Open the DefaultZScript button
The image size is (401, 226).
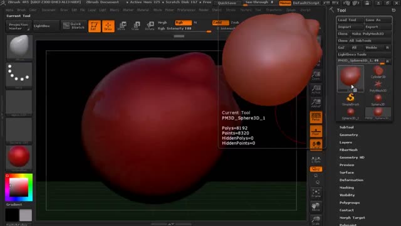point(306,3)
